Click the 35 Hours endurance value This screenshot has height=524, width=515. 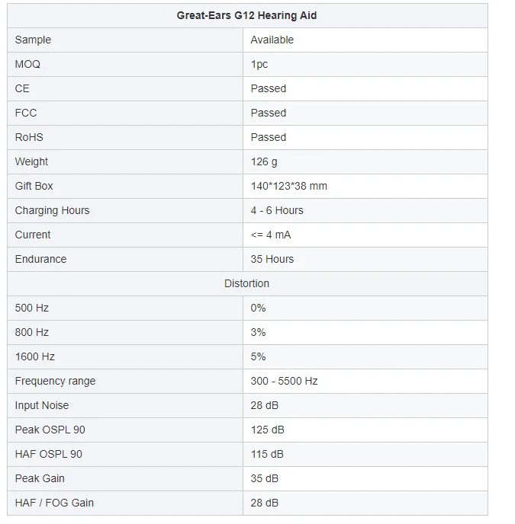coord(272,259)
